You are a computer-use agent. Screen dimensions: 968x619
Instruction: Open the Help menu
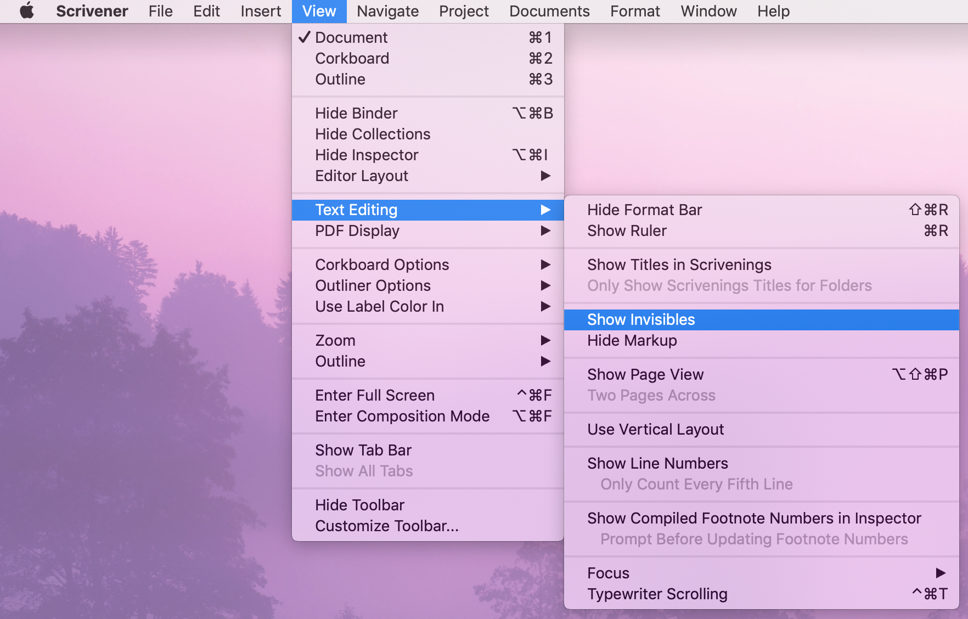click(x=773, y=11)
